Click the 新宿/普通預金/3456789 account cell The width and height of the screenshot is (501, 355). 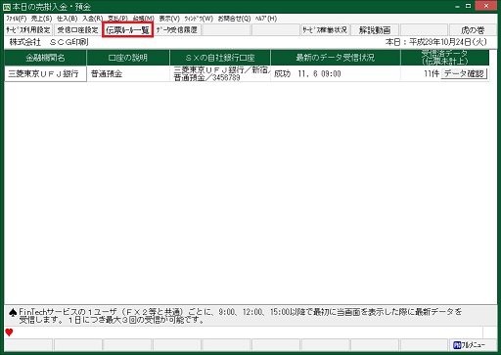pyautogui.click(x=220, y=73)
